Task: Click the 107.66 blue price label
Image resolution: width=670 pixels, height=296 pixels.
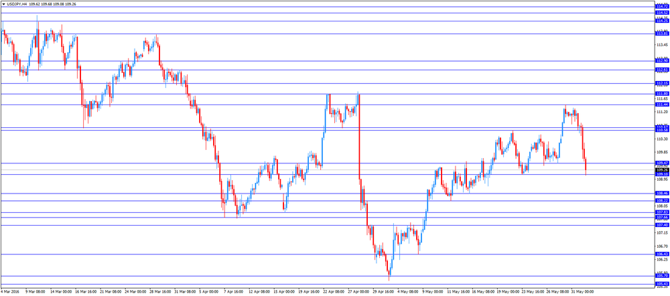Action: click(662, 218)
